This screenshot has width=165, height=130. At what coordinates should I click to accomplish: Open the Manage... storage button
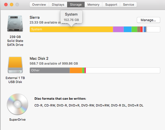(x=148, y=20)
